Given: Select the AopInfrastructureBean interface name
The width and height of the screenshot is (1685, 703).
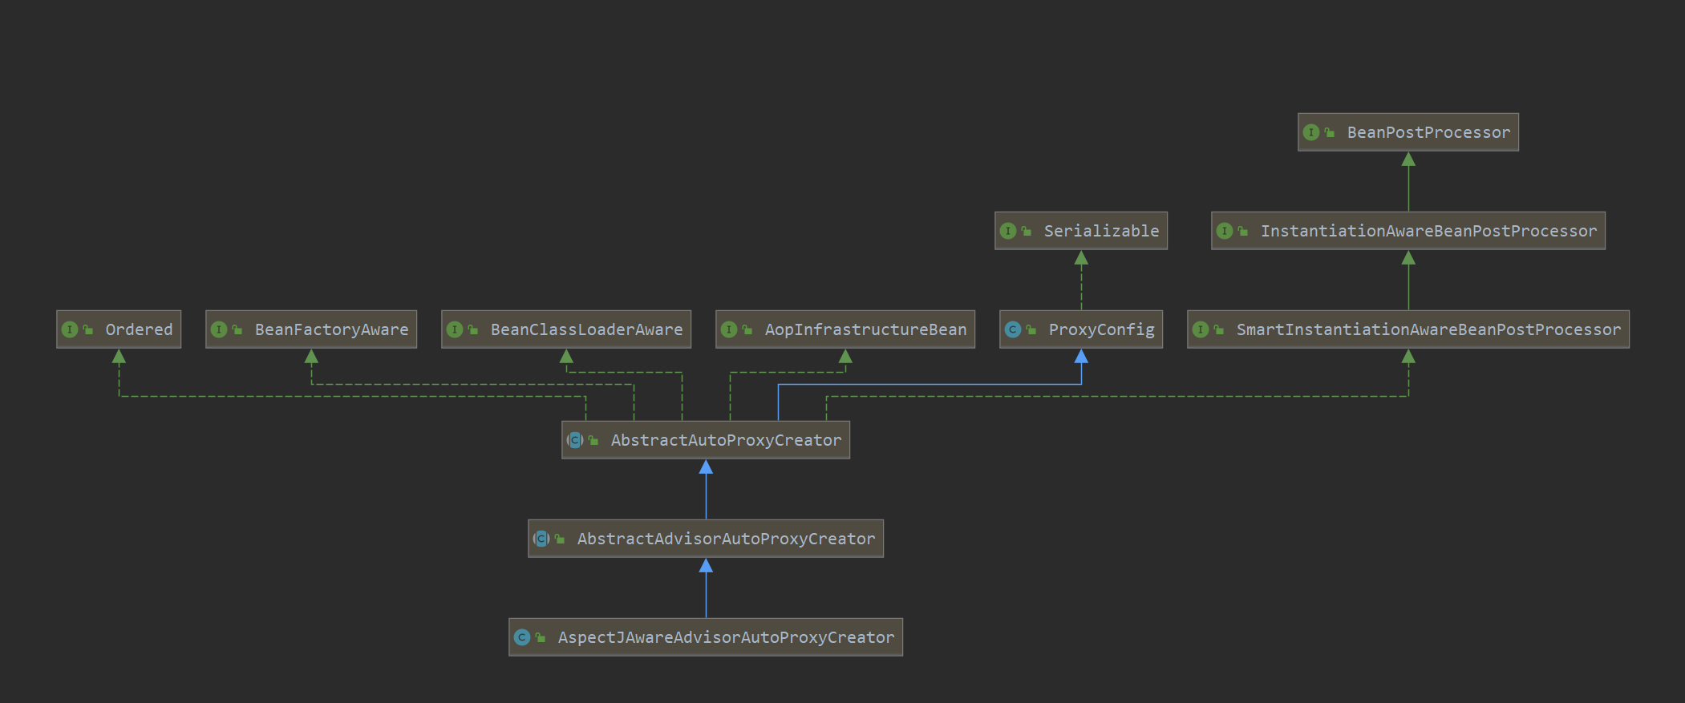Looking at the screenshot, I should (x=865, y=329).
